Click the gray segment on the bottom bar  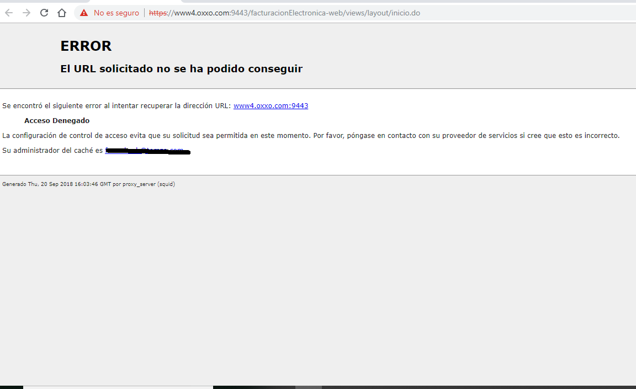click(x=308, y=387)
